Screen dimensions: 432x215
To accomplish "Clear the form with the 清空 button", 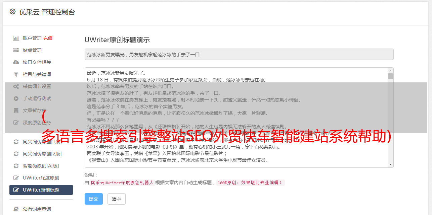I will (x=116, y=199).
